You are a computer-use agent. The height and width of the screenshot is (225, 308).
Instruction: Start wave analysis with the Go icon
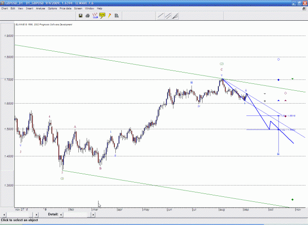[x=95, y=16]
